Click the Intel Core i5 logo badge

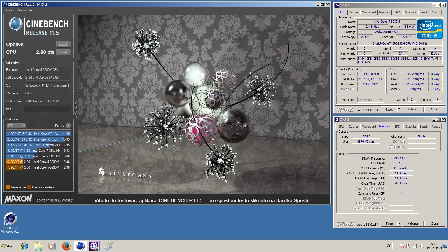[430, 29]
